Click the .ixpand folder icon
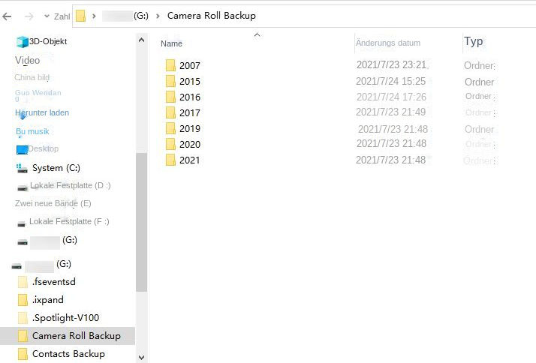 tap(23, 300)
